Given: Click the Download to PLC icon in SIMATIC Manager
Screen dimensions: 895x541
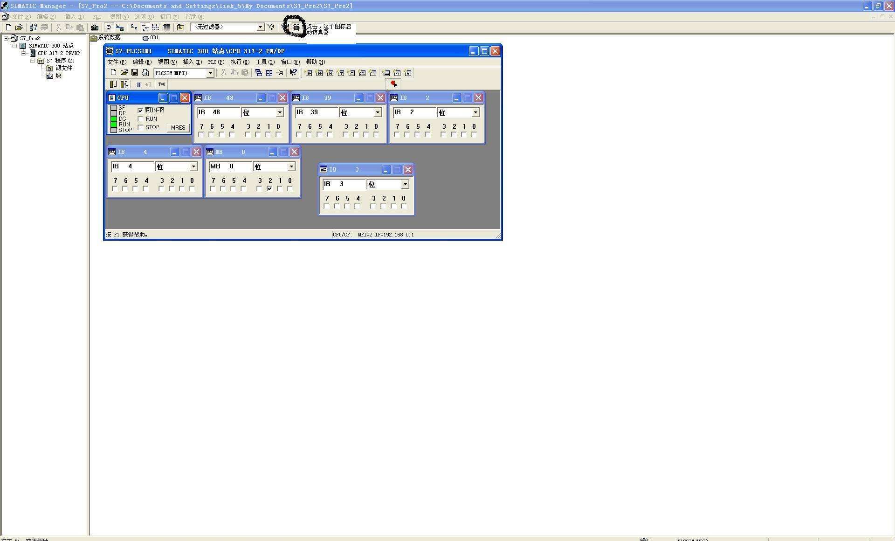Looking at the screenshot, I should (x=95, y=28).
